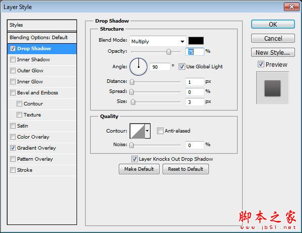Open the Gradient Overlay settings row

[42, 148]
